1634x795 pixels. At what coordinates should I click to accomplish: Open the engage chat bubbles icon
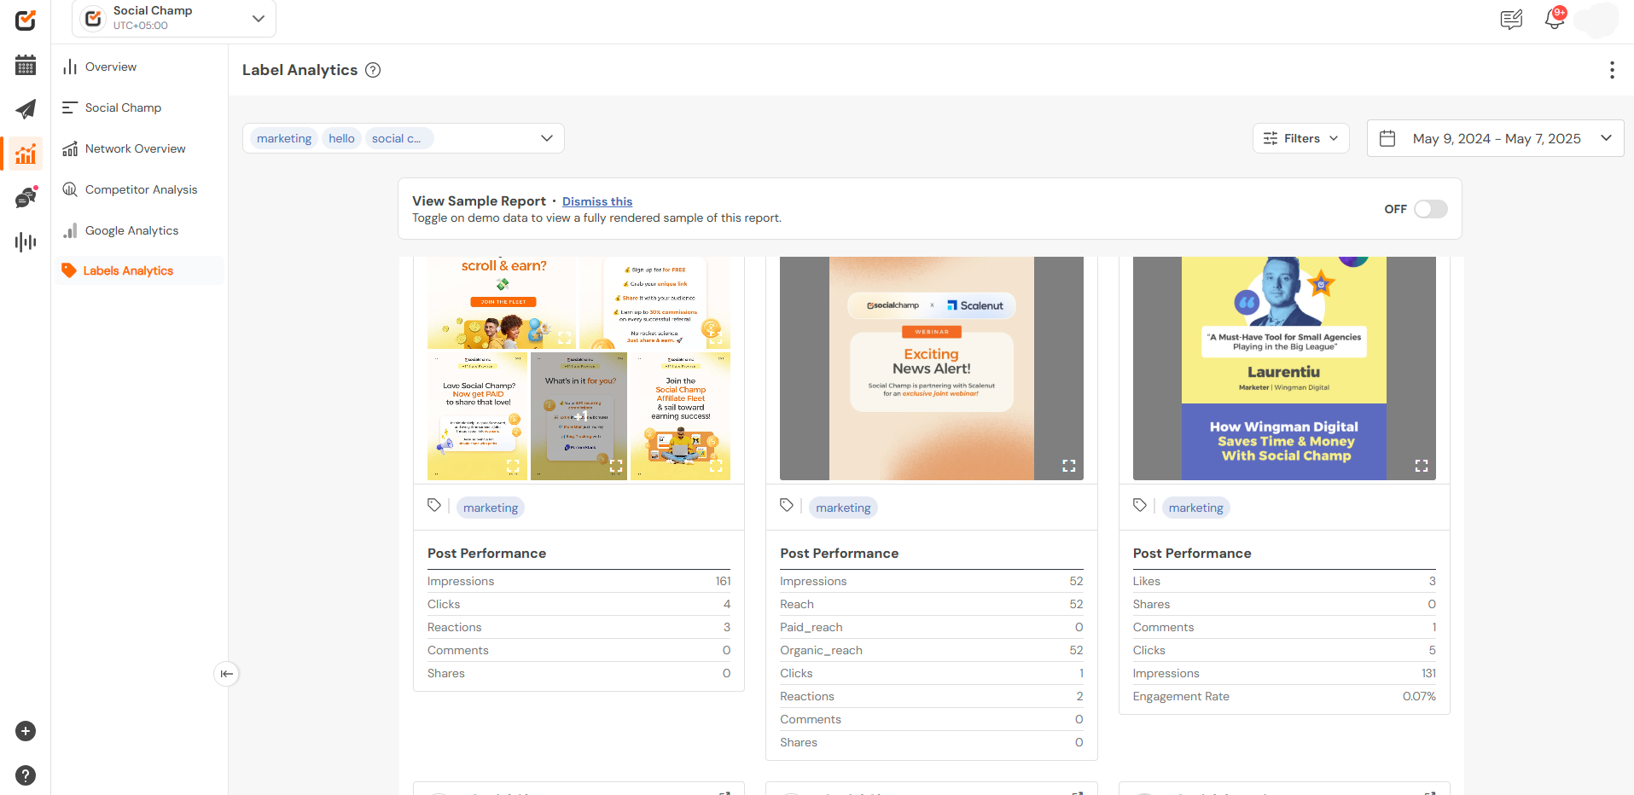point(26,198)
